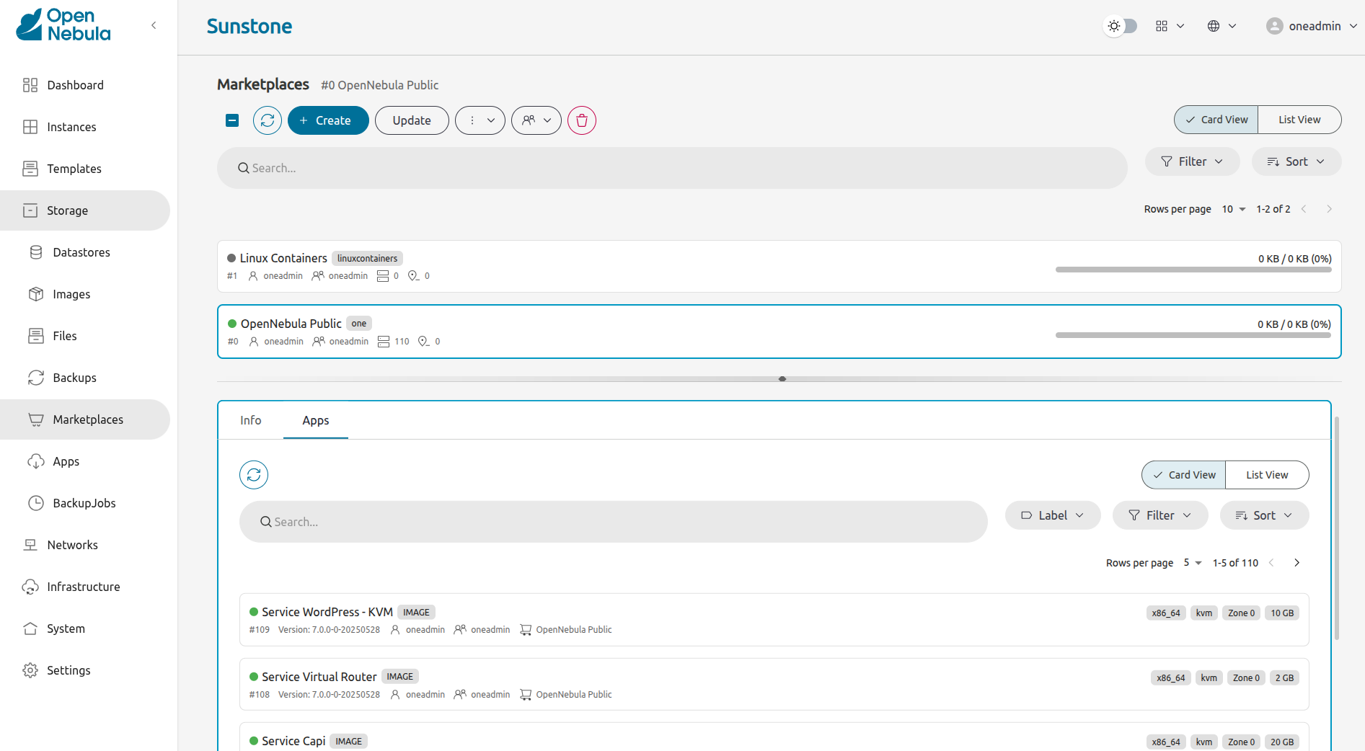Open the marketplaces Filter dropdown

pyautogui.click(x=1193, y=161)
